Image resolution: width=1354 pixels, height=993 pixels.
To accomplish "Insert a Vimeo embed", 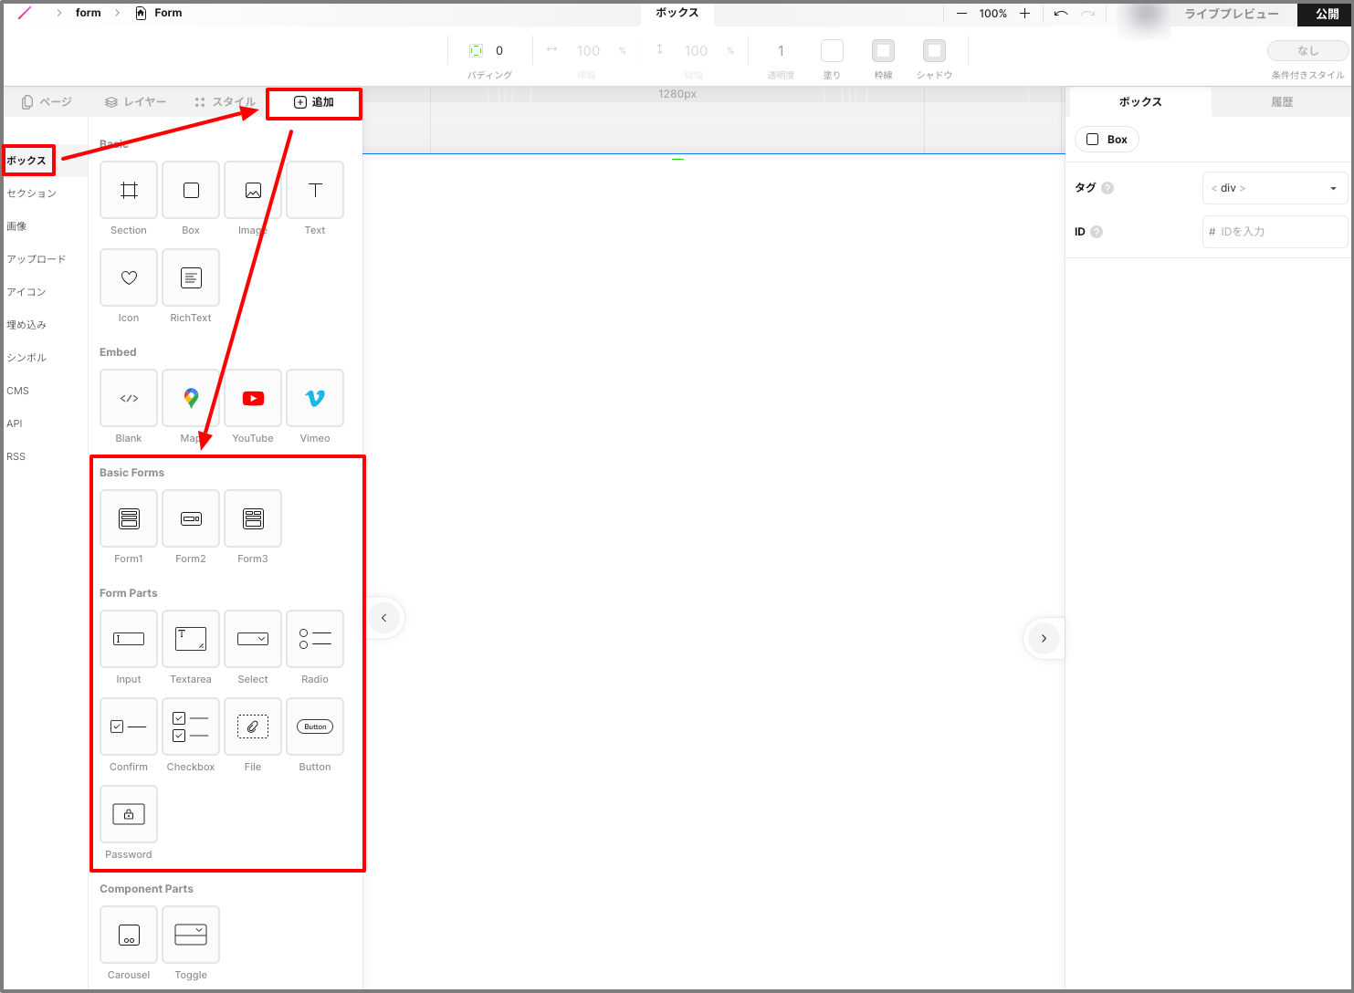I will [x=315, y=398].
